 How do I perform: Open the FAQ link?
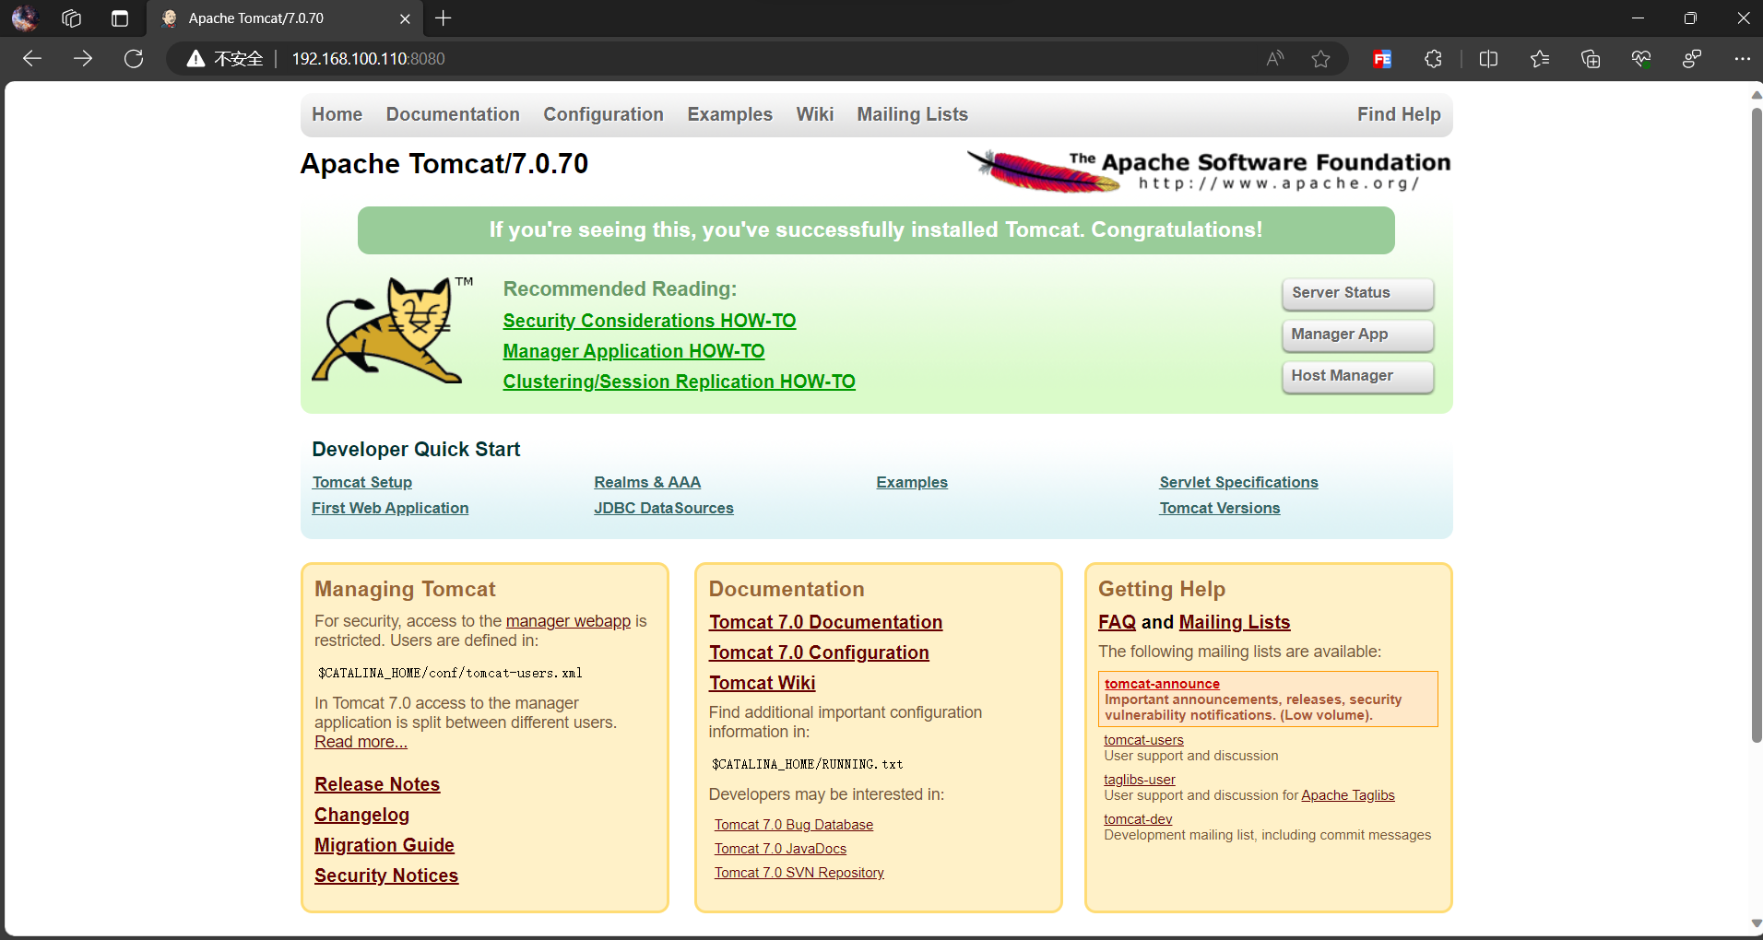[x=1117, y=622]
